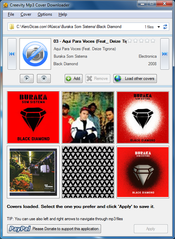Select the silver diamond red cover
The width and height of the screenshot is (175, 239).
(x=143, y=172)
